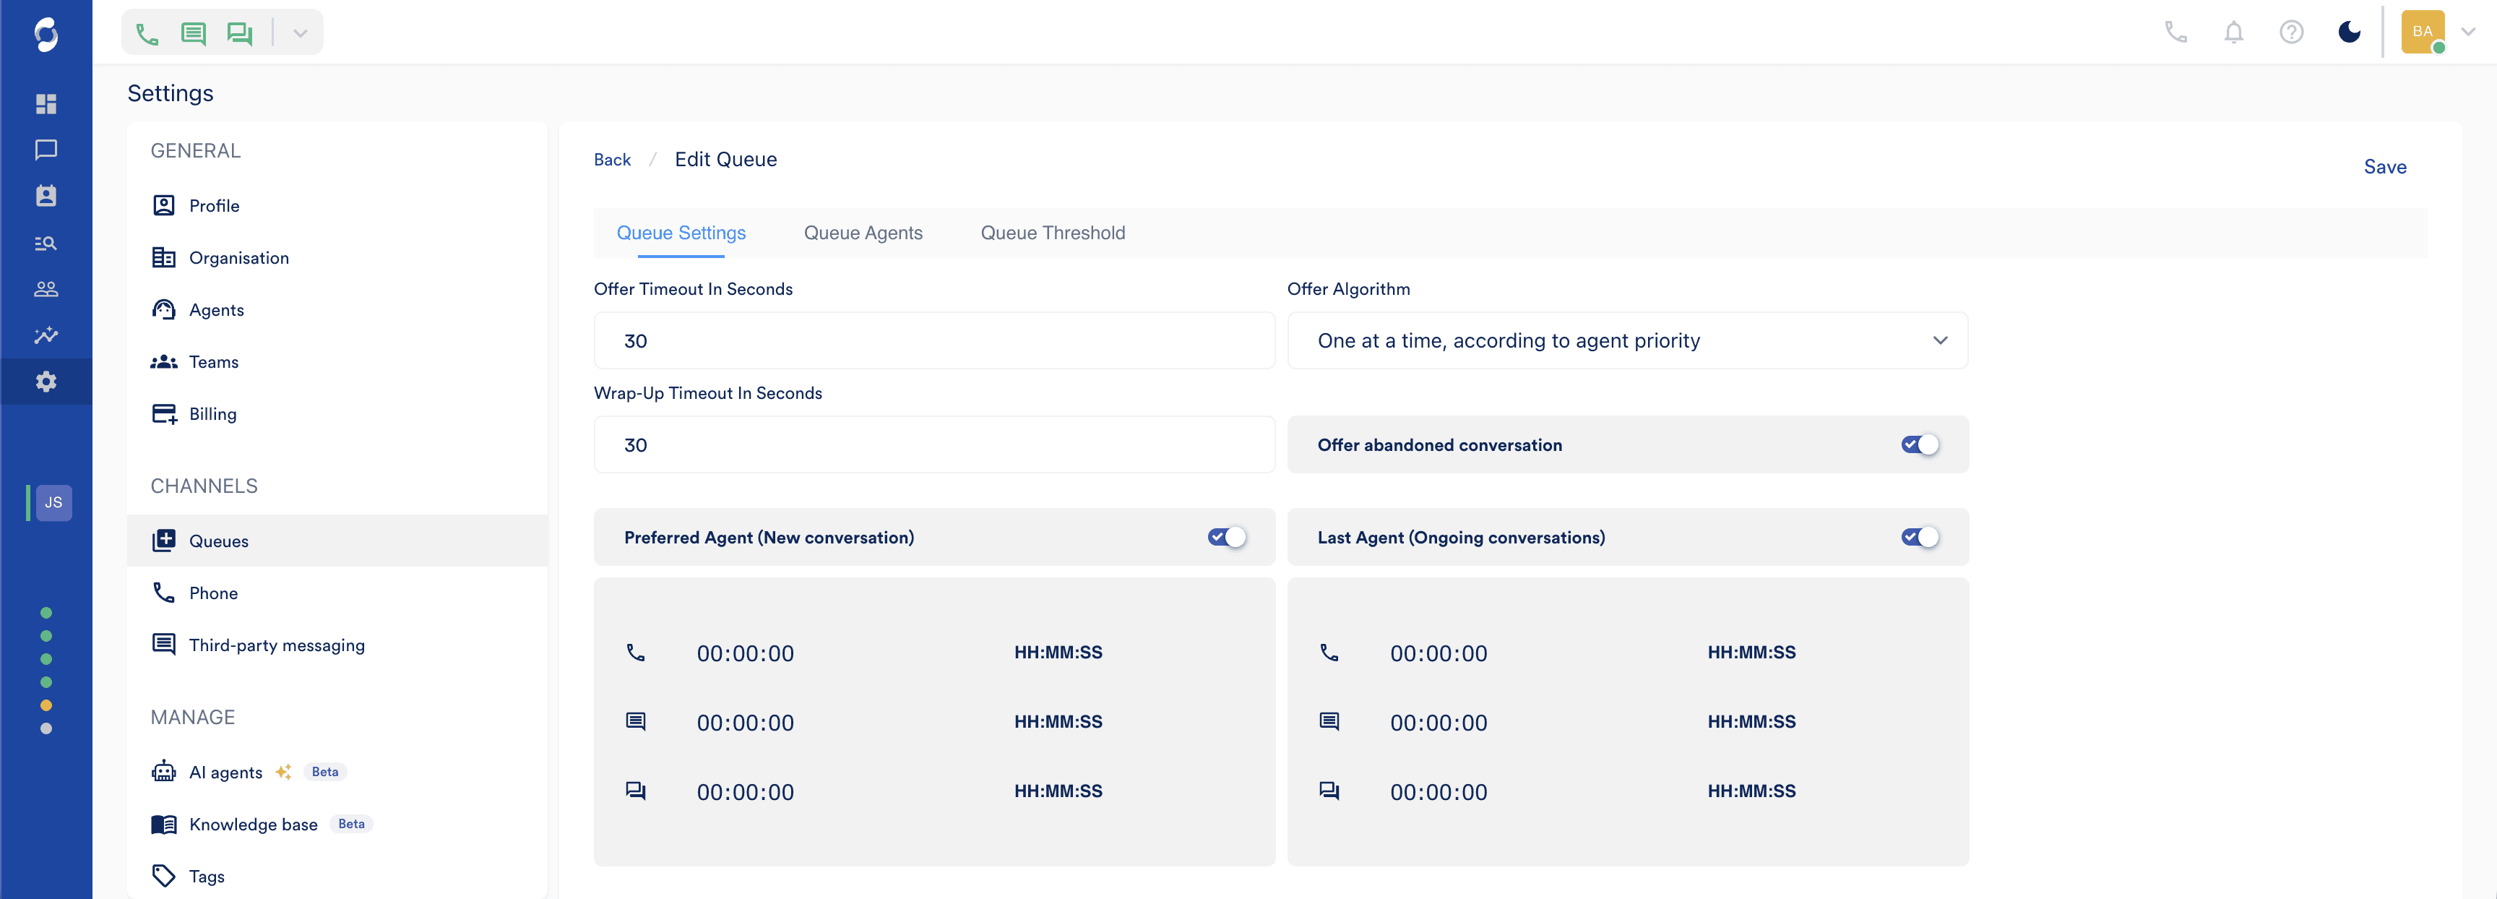Open the contacts icon in left sidebar
2497x899 pixels.
click(46, 196)
